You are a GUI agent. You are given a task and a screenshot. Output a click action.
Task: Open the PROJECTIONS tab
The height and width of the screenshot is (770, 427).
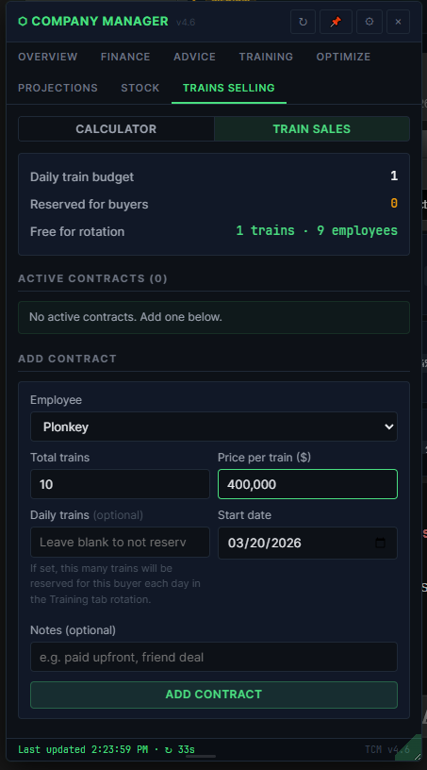click(x=57, y=88)
